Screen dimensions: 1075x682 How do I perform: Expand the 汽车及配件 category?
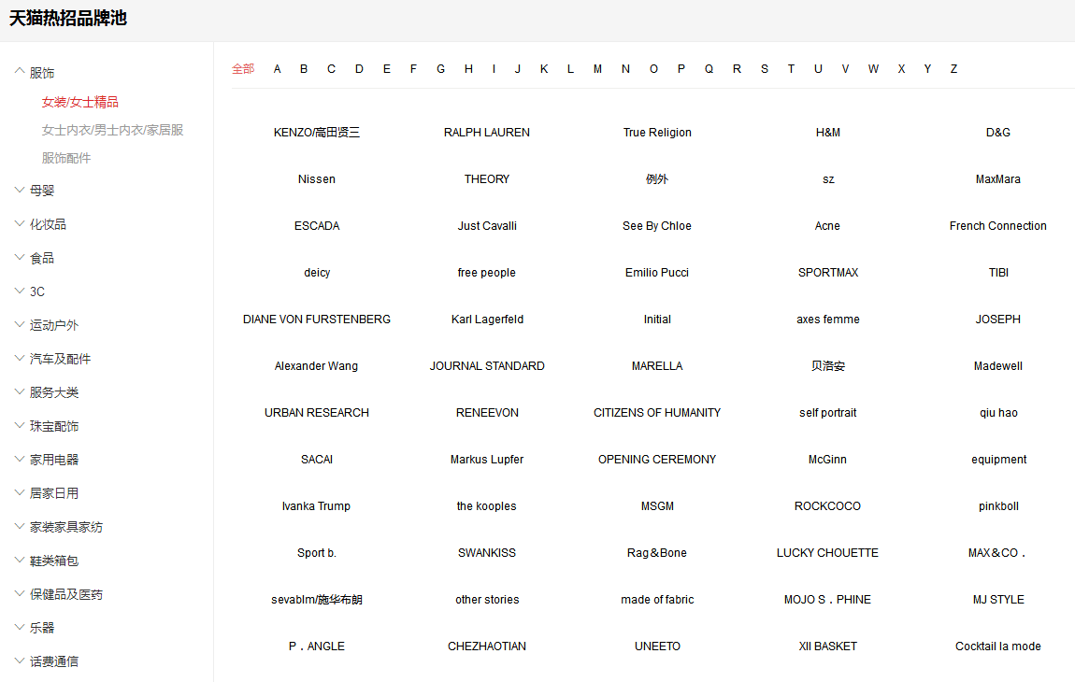click(60, 359)
